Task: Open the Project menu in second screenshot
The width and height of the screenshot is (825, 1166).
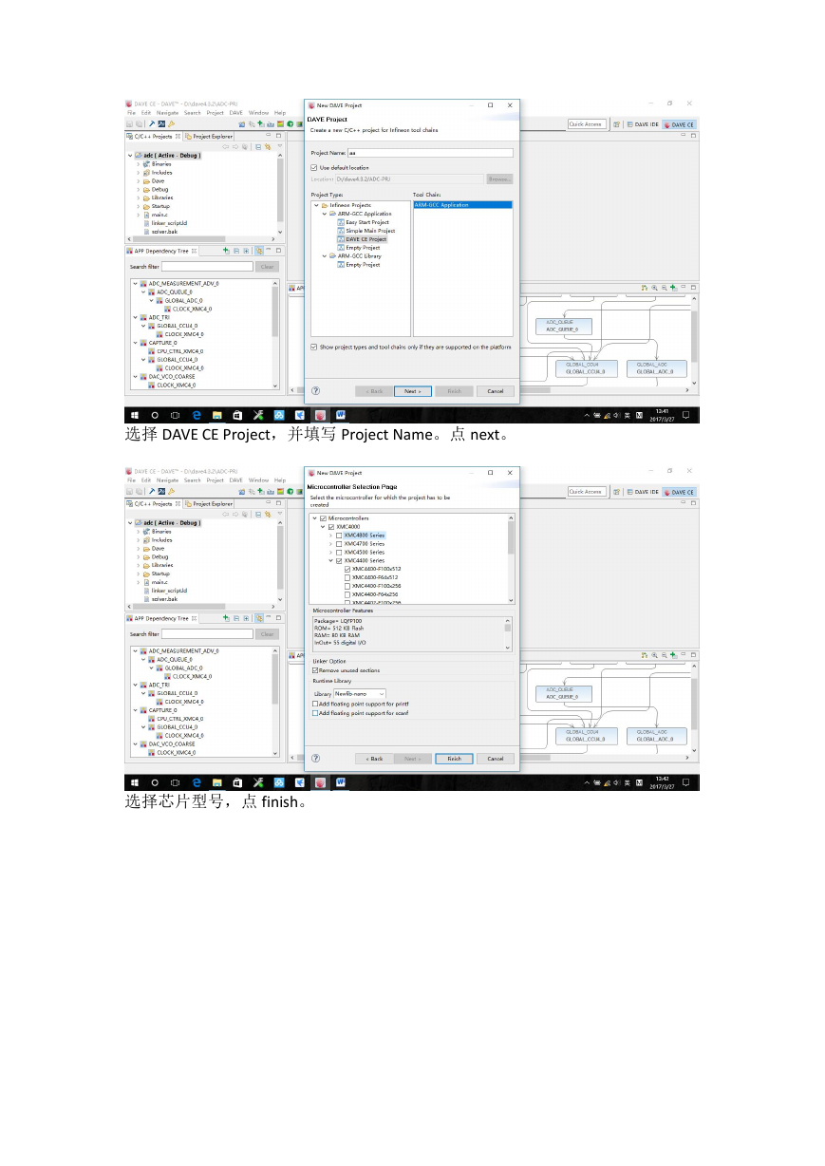Action: (216, 480)
